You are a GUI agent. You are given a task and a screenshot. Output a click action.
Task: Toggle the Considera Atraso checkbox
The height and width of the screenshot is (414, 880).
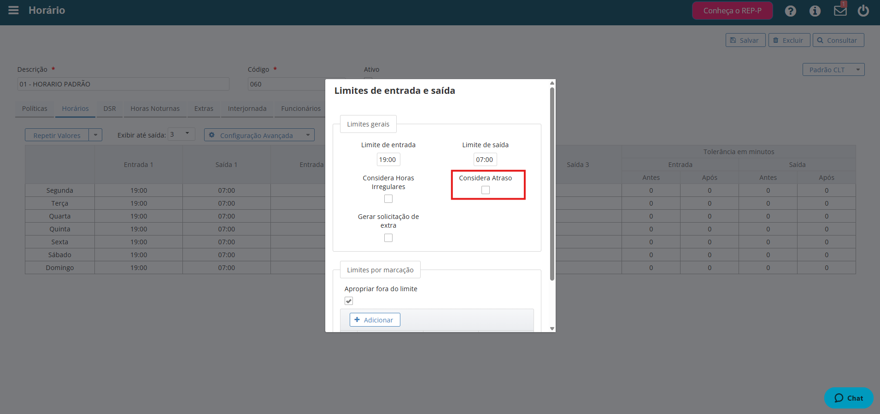486,190
